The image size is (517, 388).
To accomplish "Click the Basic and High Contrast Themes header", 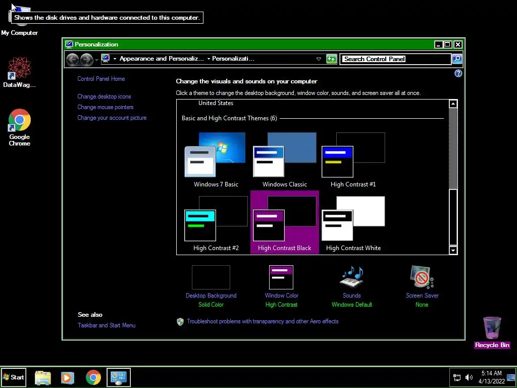I will 229,118.
